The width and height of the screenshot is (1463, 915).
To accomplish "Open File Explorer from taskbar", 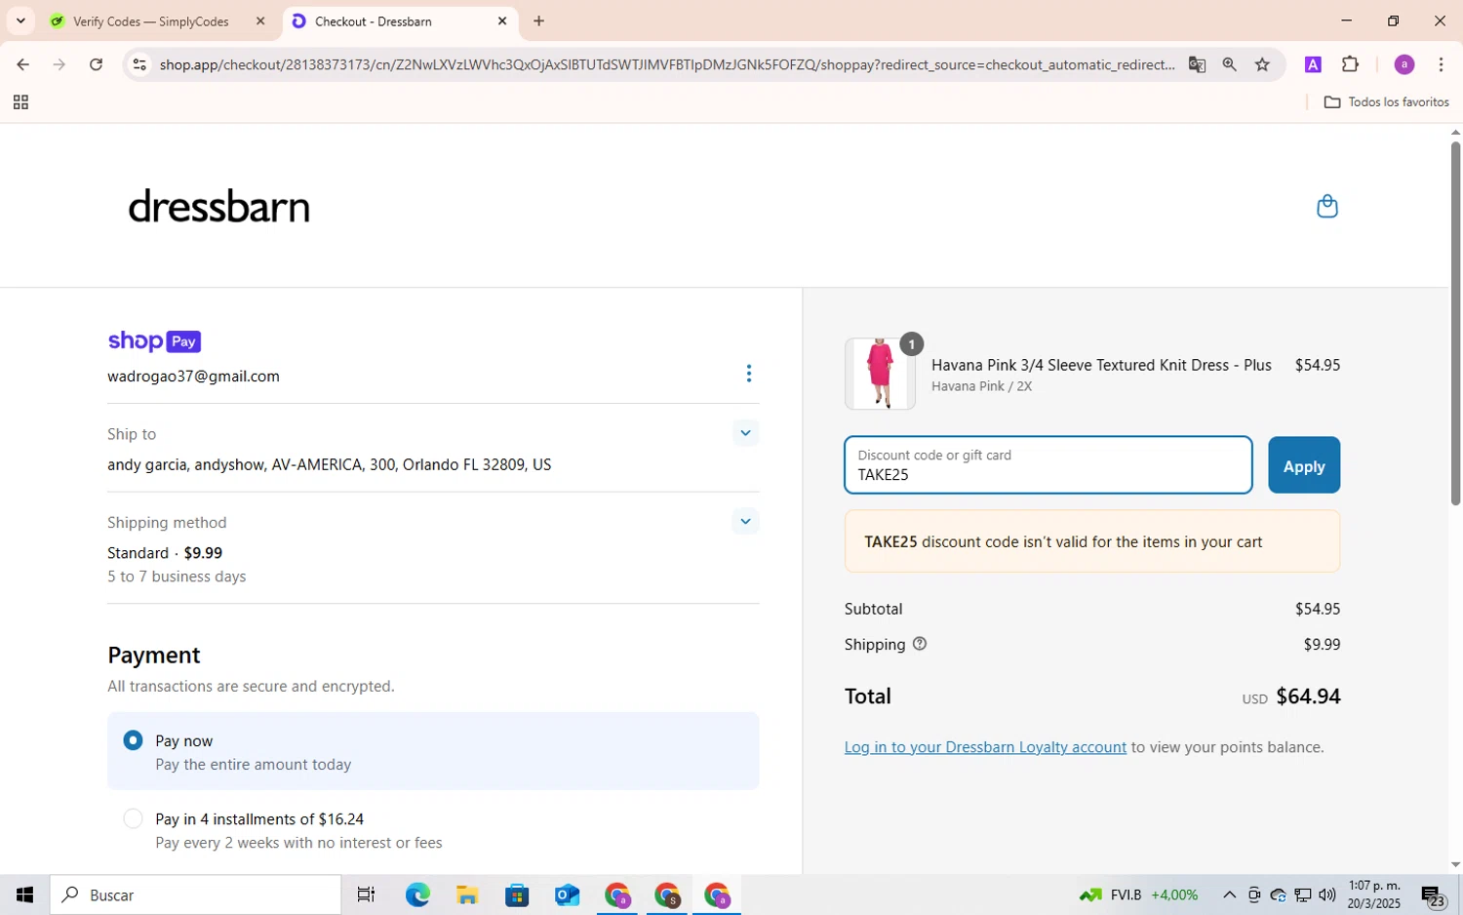I will (x=467, y=895).
